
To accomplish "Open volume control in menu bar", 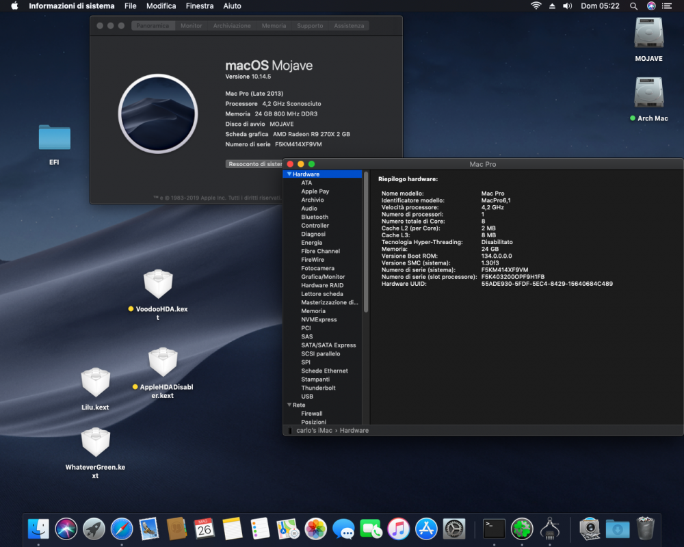I will pos(567,6).
